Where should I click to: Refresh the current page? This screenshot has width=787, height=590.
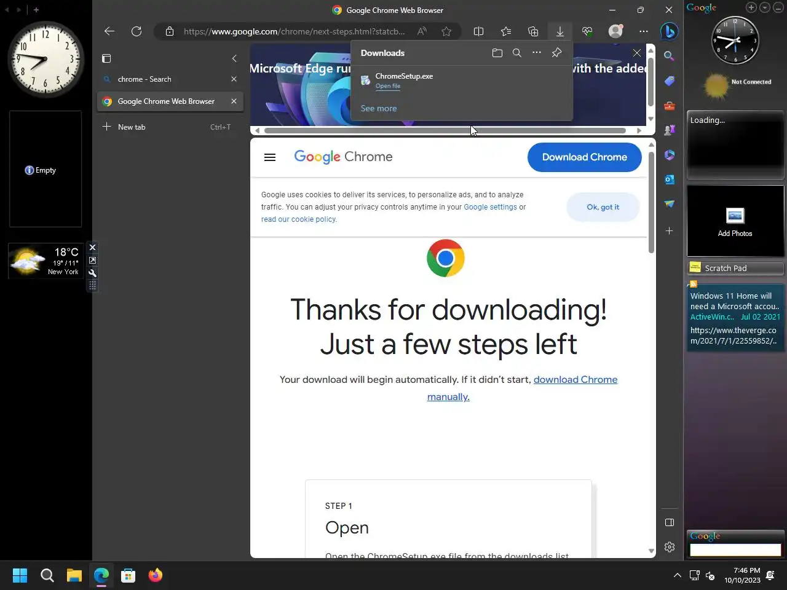[x=136, y=31]
